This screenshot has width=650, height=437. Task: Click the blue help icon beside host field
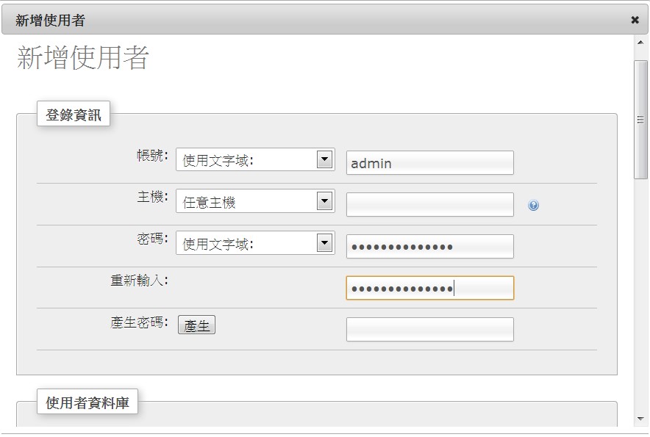[533, 206]
